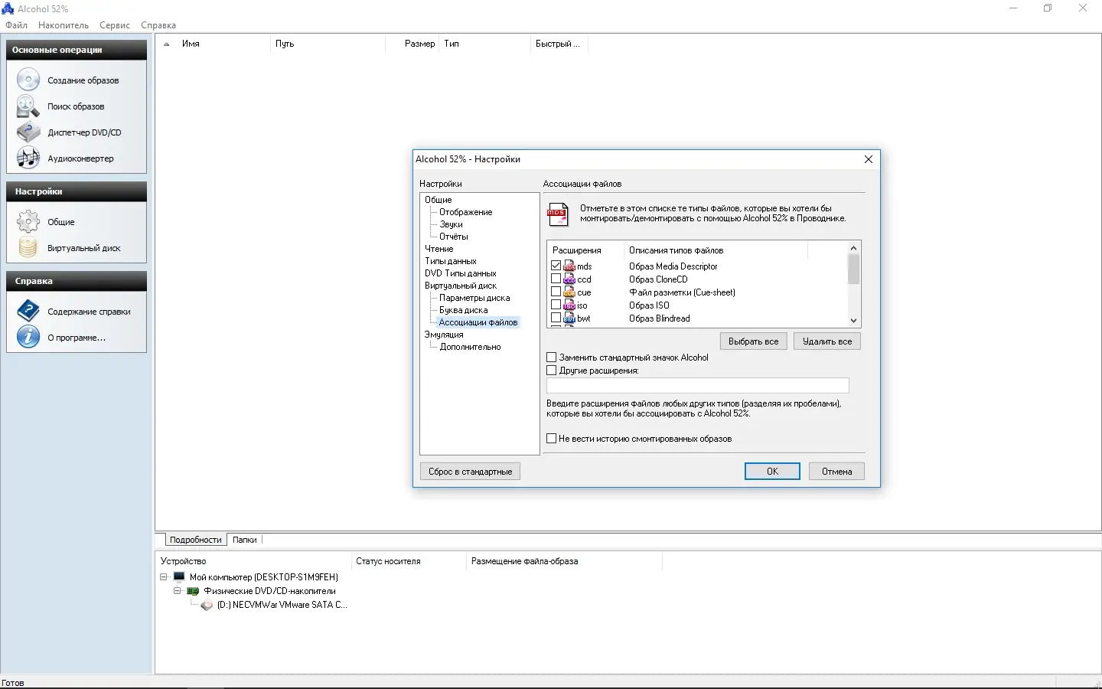Check 'Заменить стандартный значок Alcohol'

pyautogui.click(x=552, y=358)
